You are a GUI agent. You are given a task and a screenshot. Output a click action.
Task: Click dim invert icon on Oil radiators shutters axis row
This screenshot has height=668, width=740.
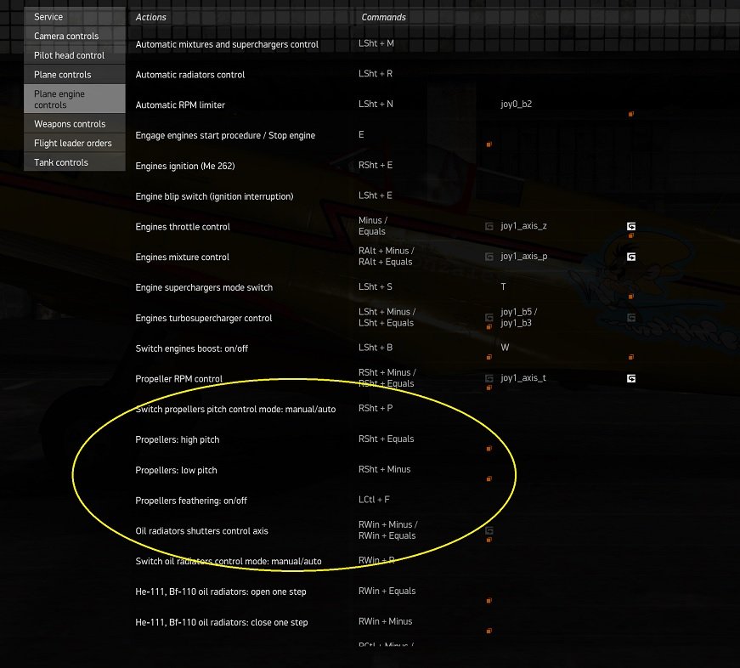coord(489,530)
